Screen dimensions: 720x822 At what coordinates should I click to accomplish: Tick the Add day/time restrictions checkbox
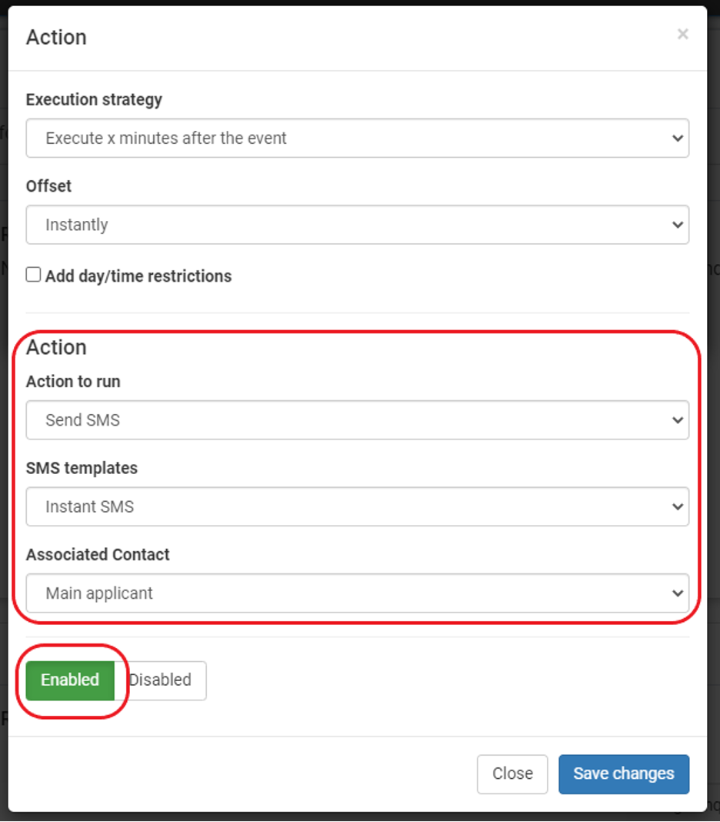(x=34, y=274)
